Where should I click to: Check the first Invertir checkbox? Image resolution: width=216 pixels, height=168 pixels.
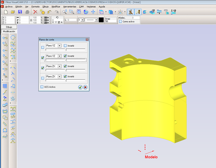pos(65,46)
